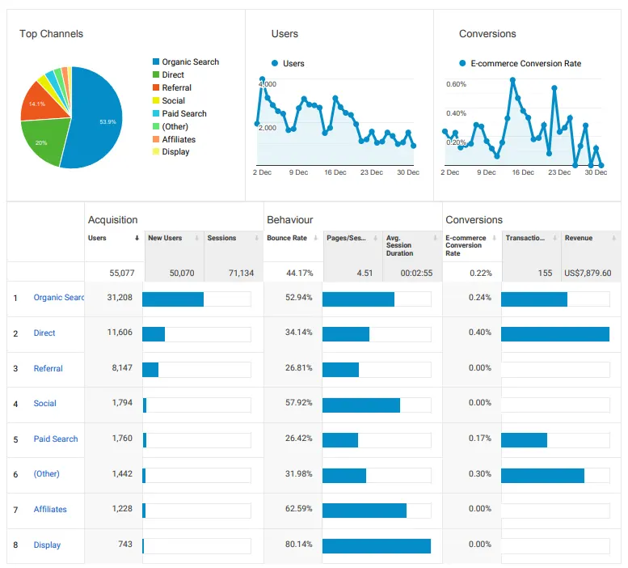Open the (Other) channel link
This screenshot has width=628, height=568.
click(46, 474)
